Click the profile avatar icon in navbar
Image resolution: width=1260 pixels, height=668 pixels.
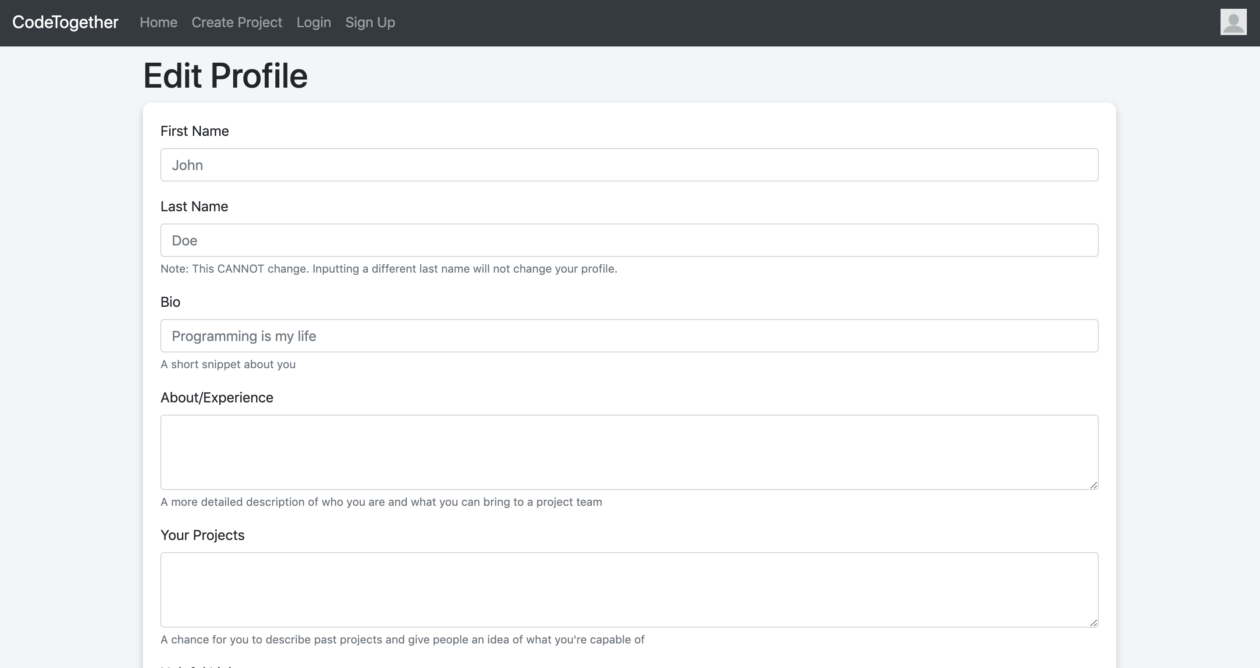pos(1233,22)
